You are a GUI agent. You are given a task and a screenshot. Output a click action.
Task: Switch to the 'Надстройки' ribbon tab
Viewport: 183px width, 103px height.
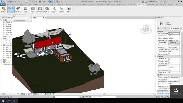coord(132,5)
